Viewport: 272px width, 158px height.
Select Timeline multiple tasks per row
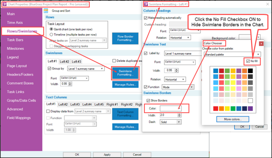pyautogui.click(x=51, y=35)
